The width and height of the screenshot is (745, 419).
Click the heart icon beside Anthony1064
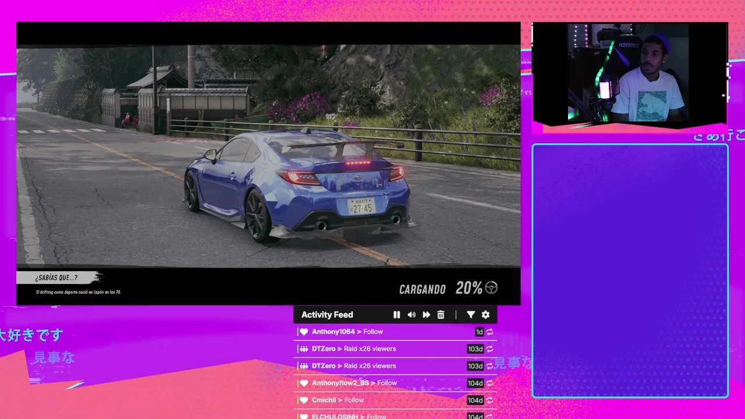pos(303,332)
